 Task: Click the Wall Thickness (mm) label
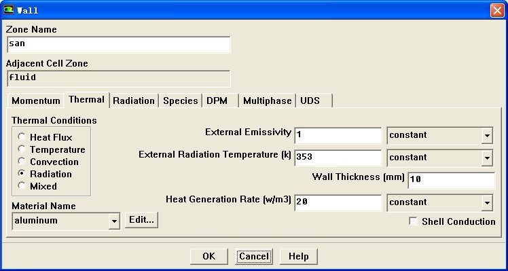pos(359,177)
